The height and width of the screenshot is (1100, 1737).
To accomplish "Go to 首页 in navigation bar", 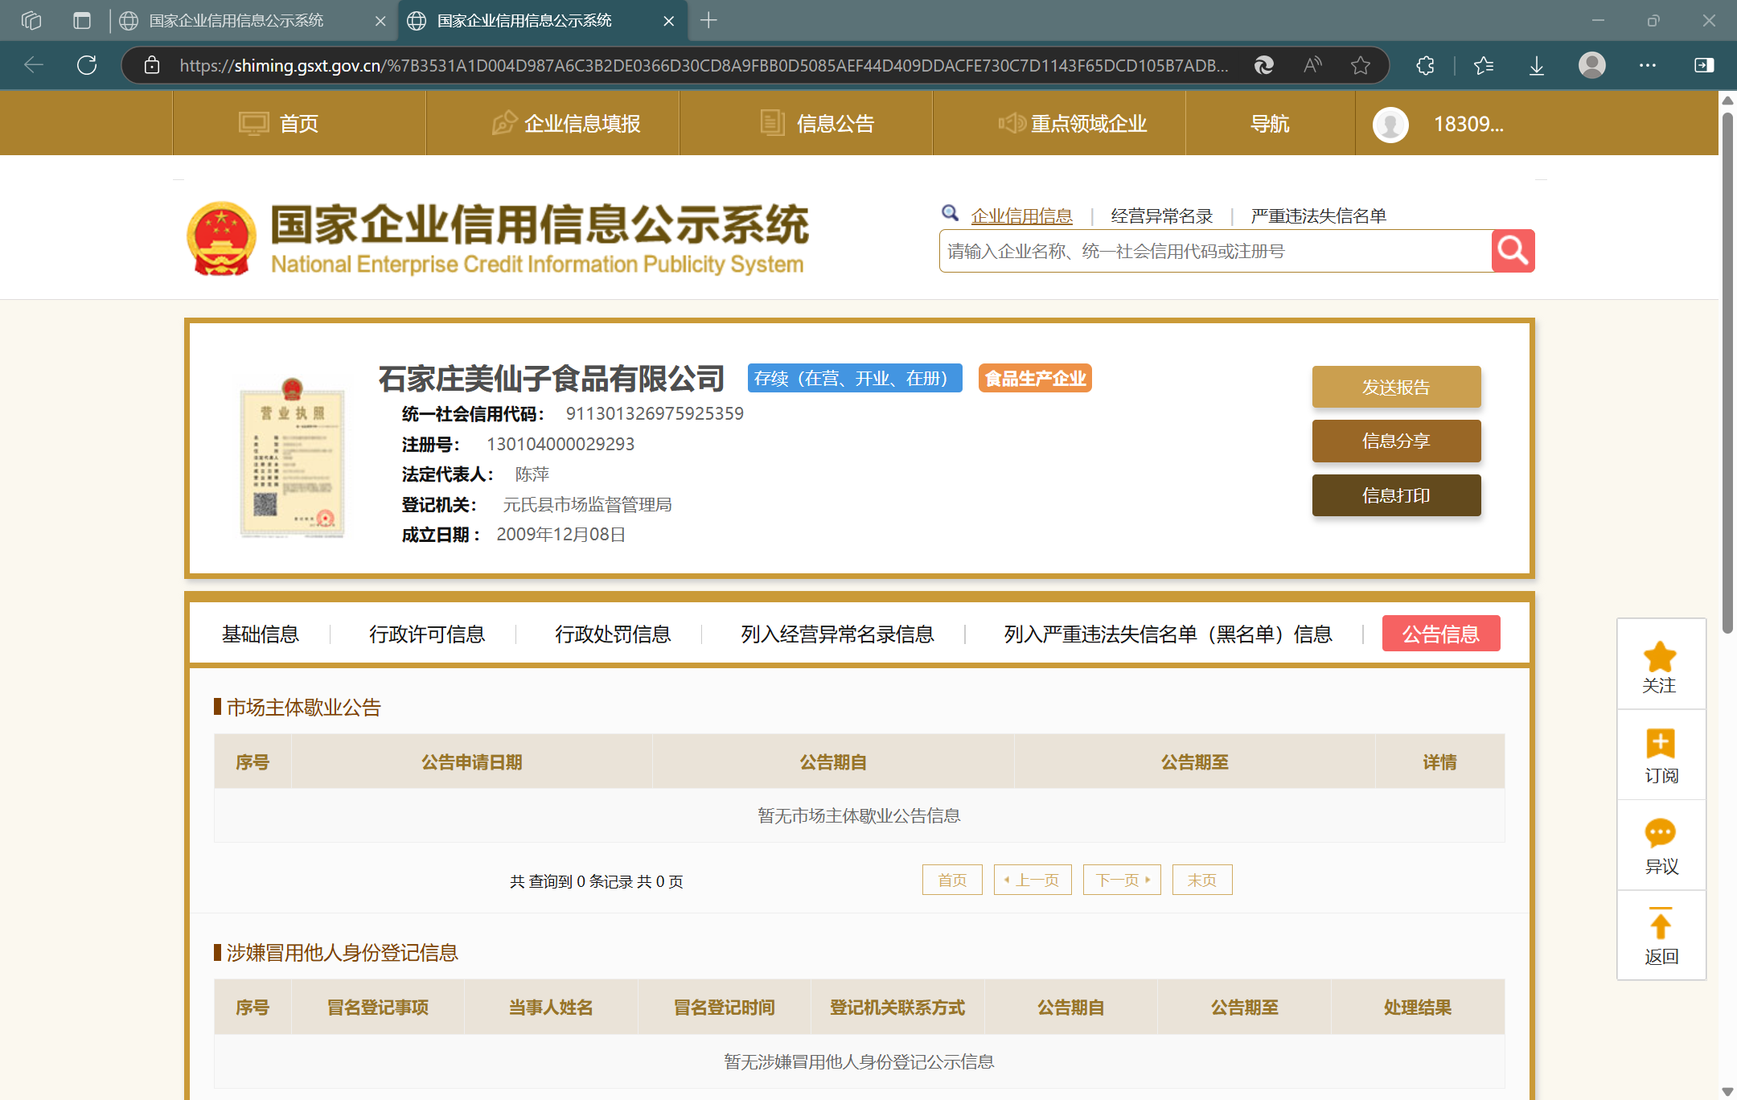I will [298, 124].
